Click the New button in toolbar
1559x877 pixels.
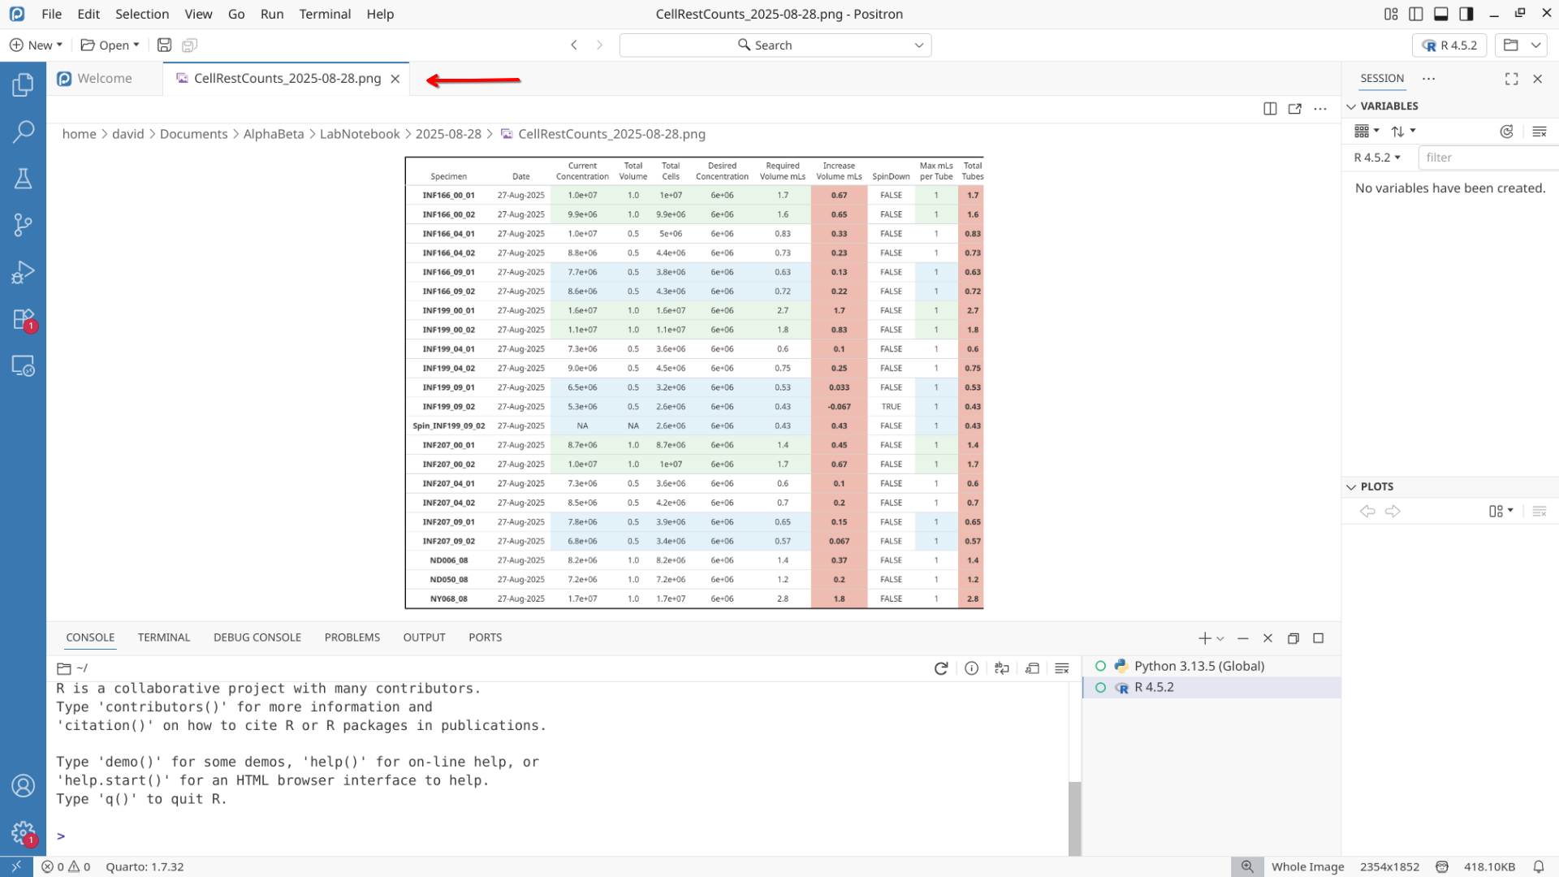[x=36, y=45]
